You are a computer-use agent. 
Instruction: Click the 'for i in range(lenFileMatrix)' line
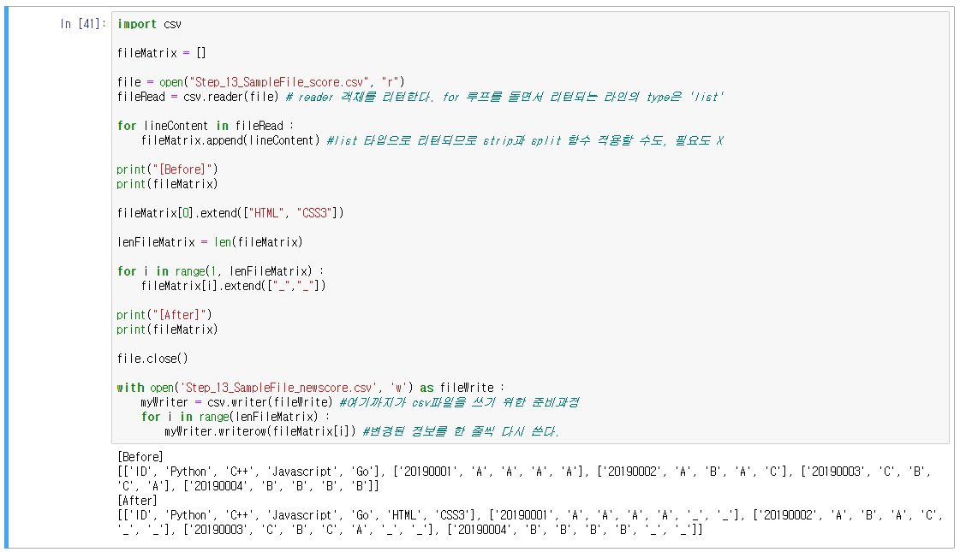click(x=236, y=417)
